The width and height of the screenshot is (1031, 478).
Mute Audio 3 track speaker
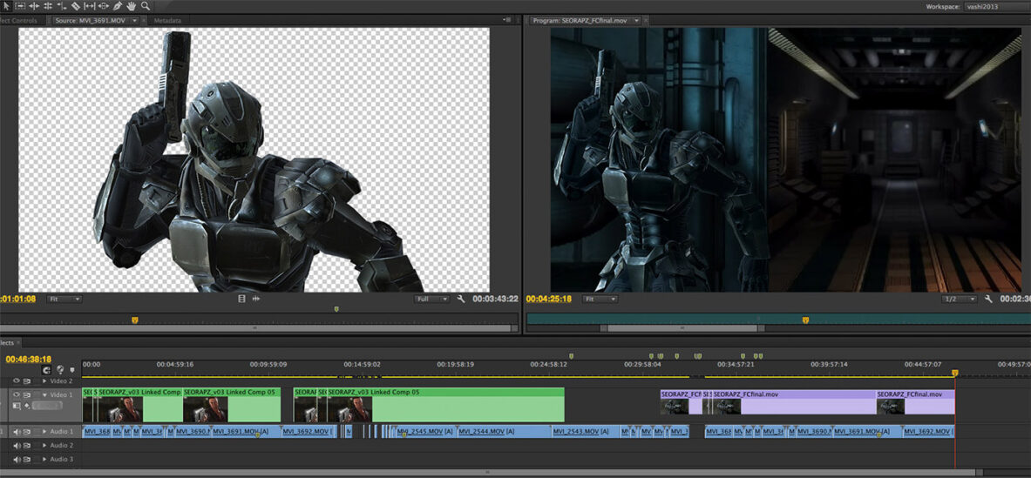coord(17,460)
